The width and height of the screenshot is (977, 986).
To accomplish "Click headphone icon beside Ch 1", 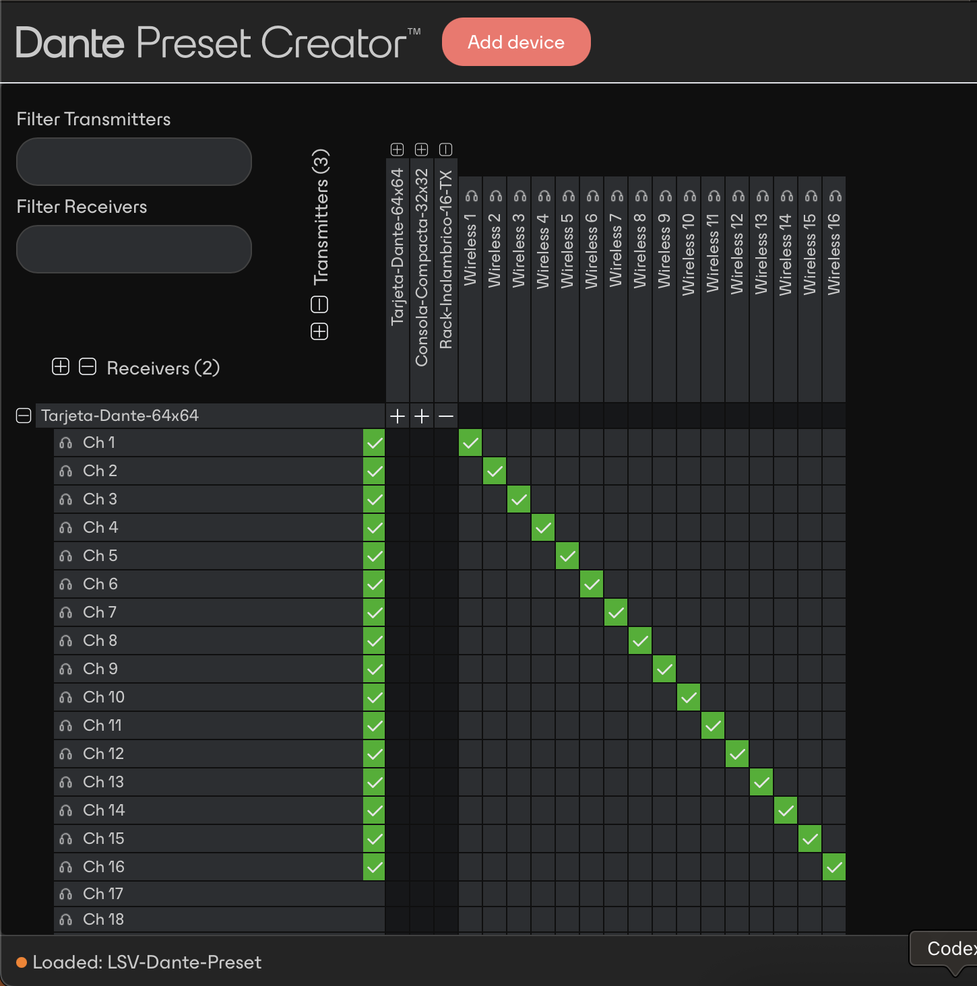I will click(65, 443).
